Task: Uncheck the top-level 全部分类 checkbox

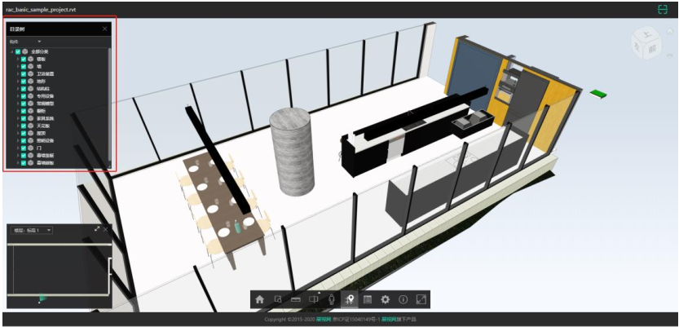Action: coord(18,51)
